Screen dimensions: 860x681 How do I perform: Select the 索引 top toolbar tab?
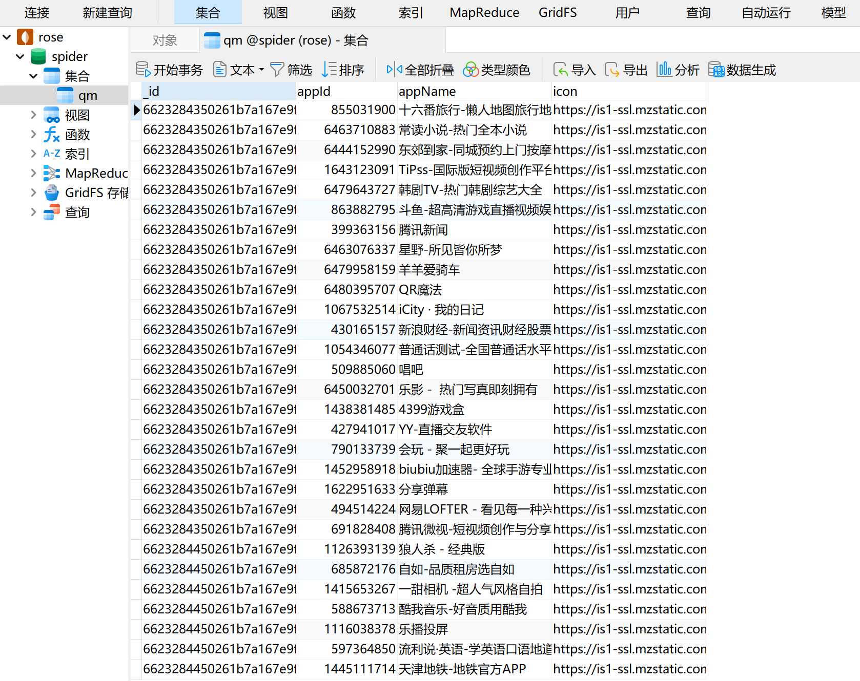point(411,12)
